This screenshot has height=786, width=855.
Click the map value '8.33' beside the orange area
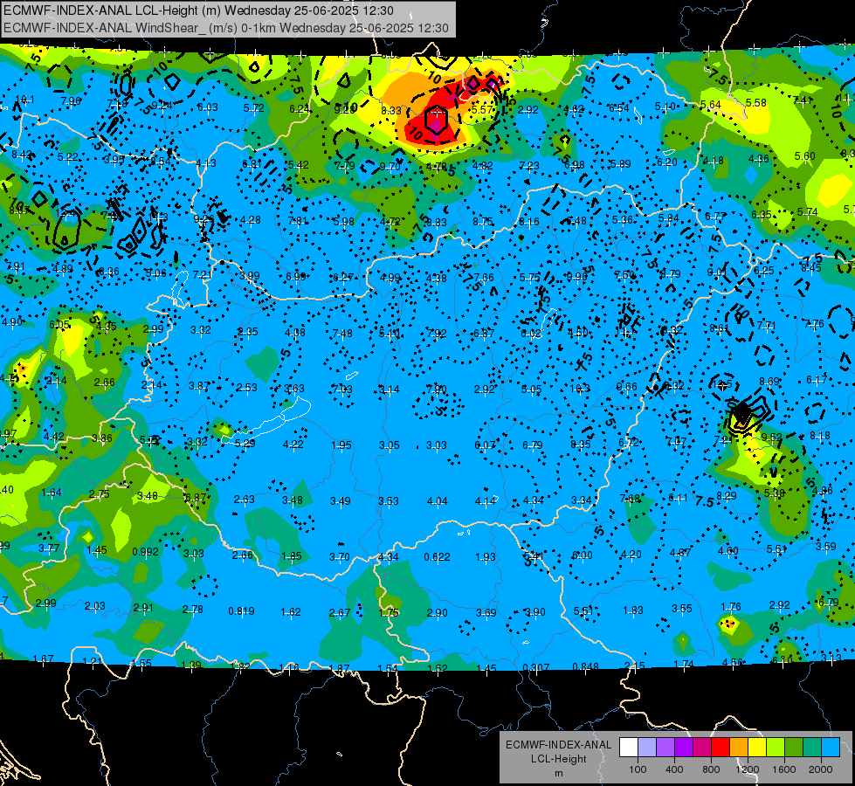pos(391,111)
